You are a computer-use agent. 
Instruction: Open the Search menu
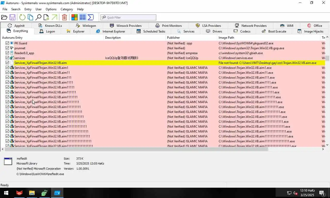(16, 9)
